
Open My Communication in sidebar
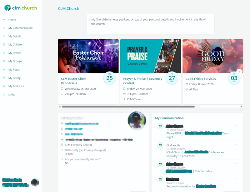pyautogui.click(x=20, y=28)
